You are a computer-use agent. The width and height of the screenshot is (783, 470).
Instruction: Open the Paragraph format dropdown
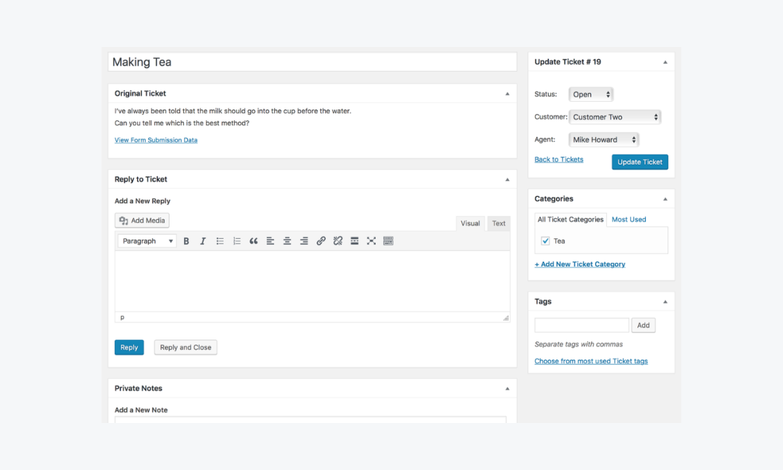click(147, 241)
